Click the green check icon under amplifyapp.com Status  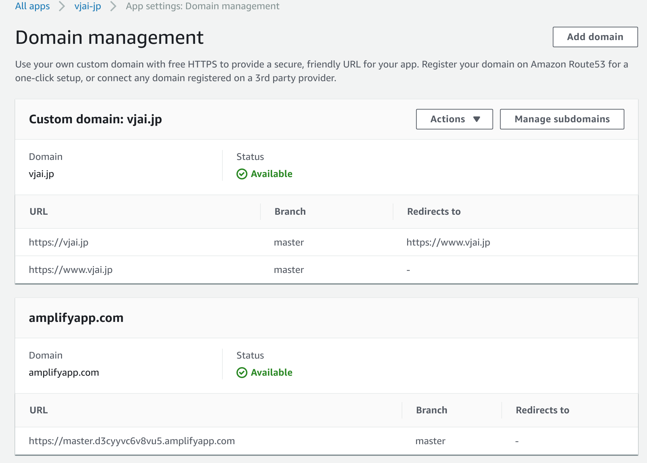tap(242, 373)
